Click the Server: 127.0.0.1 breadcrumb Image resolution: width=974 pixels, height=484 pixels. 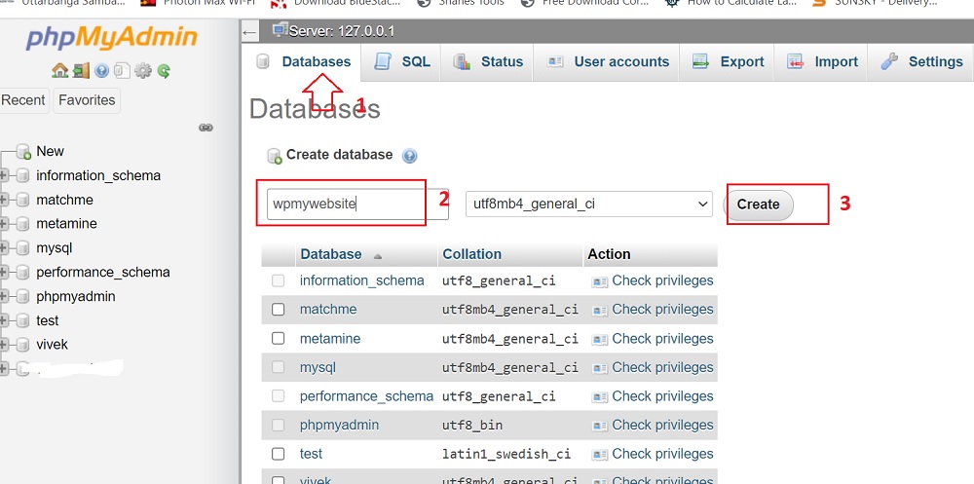[342, 31]
